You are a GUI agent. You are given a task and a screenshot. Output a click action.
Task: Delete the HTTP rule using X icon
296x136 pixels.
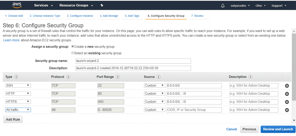pyautogui.click(x=287, y=94)
